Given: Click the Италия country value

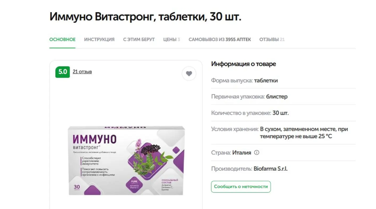Looking at the screenshot, I should coord(242,153).
